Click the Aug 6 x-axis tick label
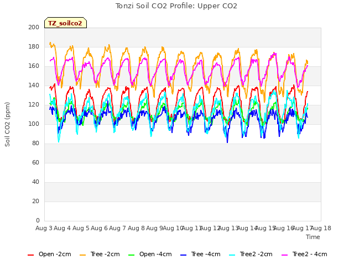 (100, 228)
